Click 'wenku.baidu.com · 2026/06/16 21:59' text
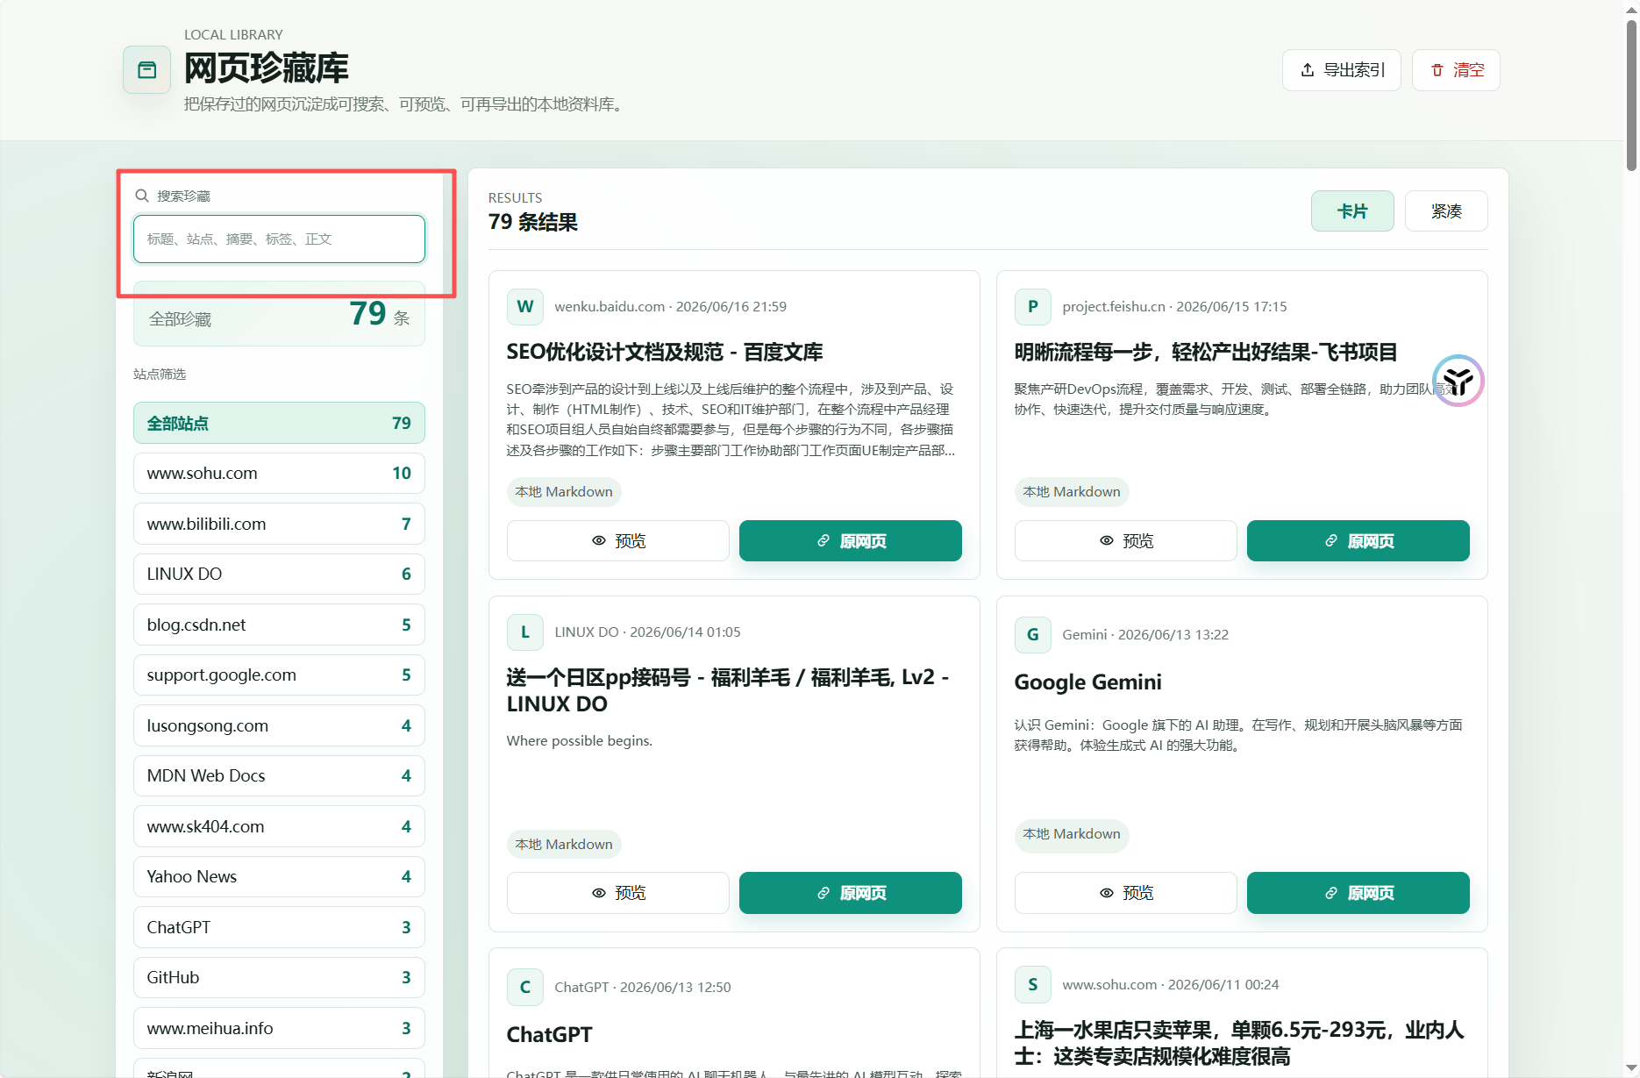 (x=671, y=307)
